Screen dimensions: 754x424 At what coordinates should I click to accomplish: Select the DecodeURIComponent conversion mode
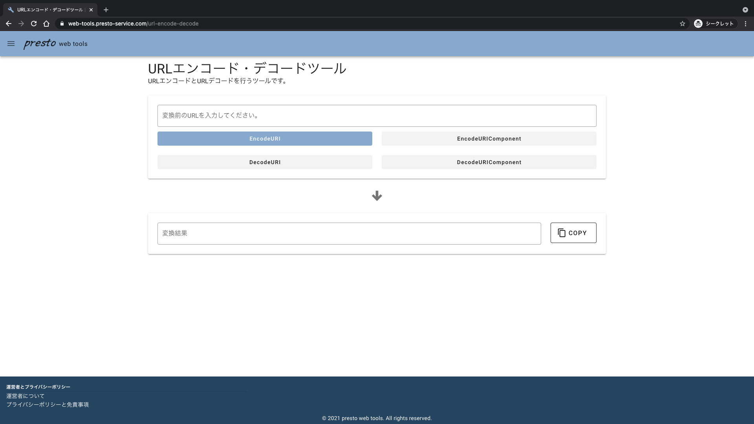(x=489, y=162)
